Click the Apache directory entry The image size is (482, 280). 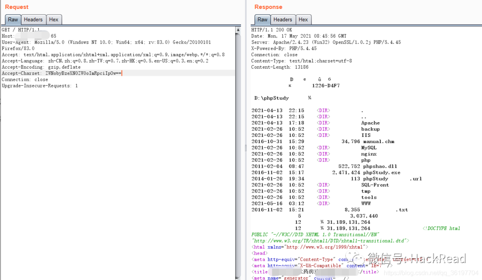(370, 123)
